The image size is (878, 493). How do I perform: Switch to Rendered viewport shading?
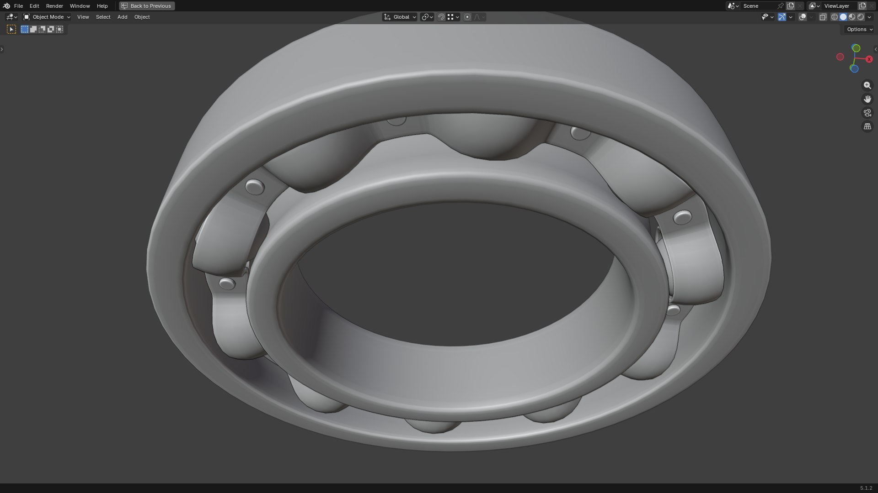[861, 17]
